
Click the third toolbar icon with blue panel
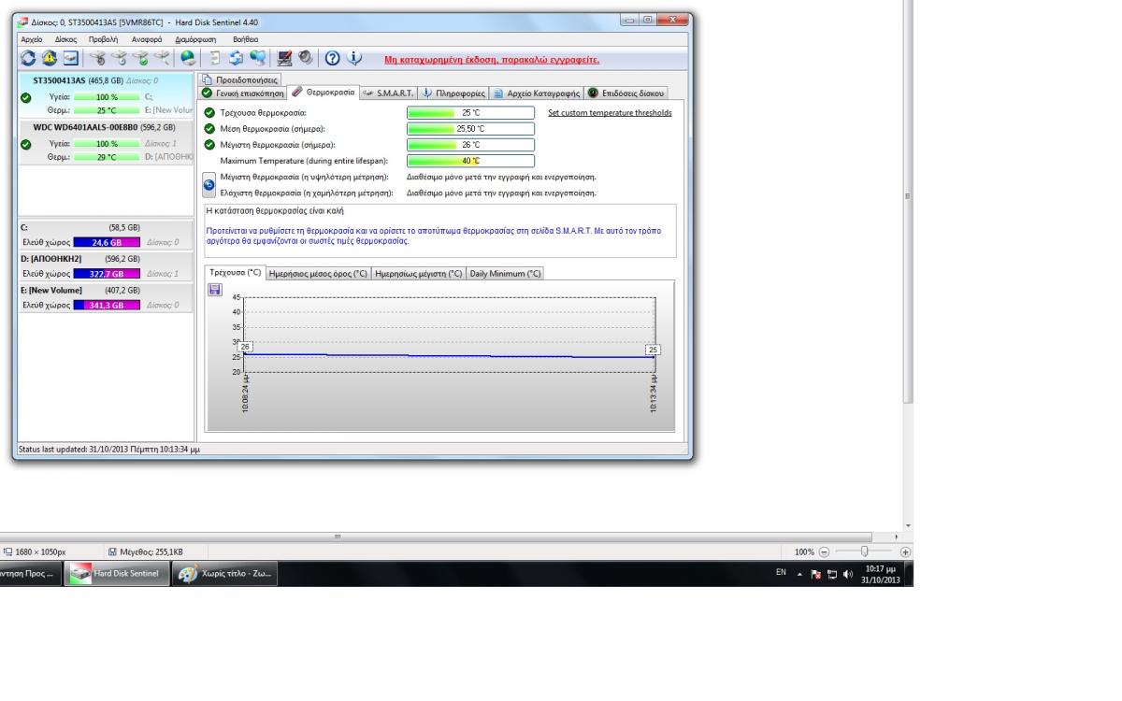[x=70, y=58]
